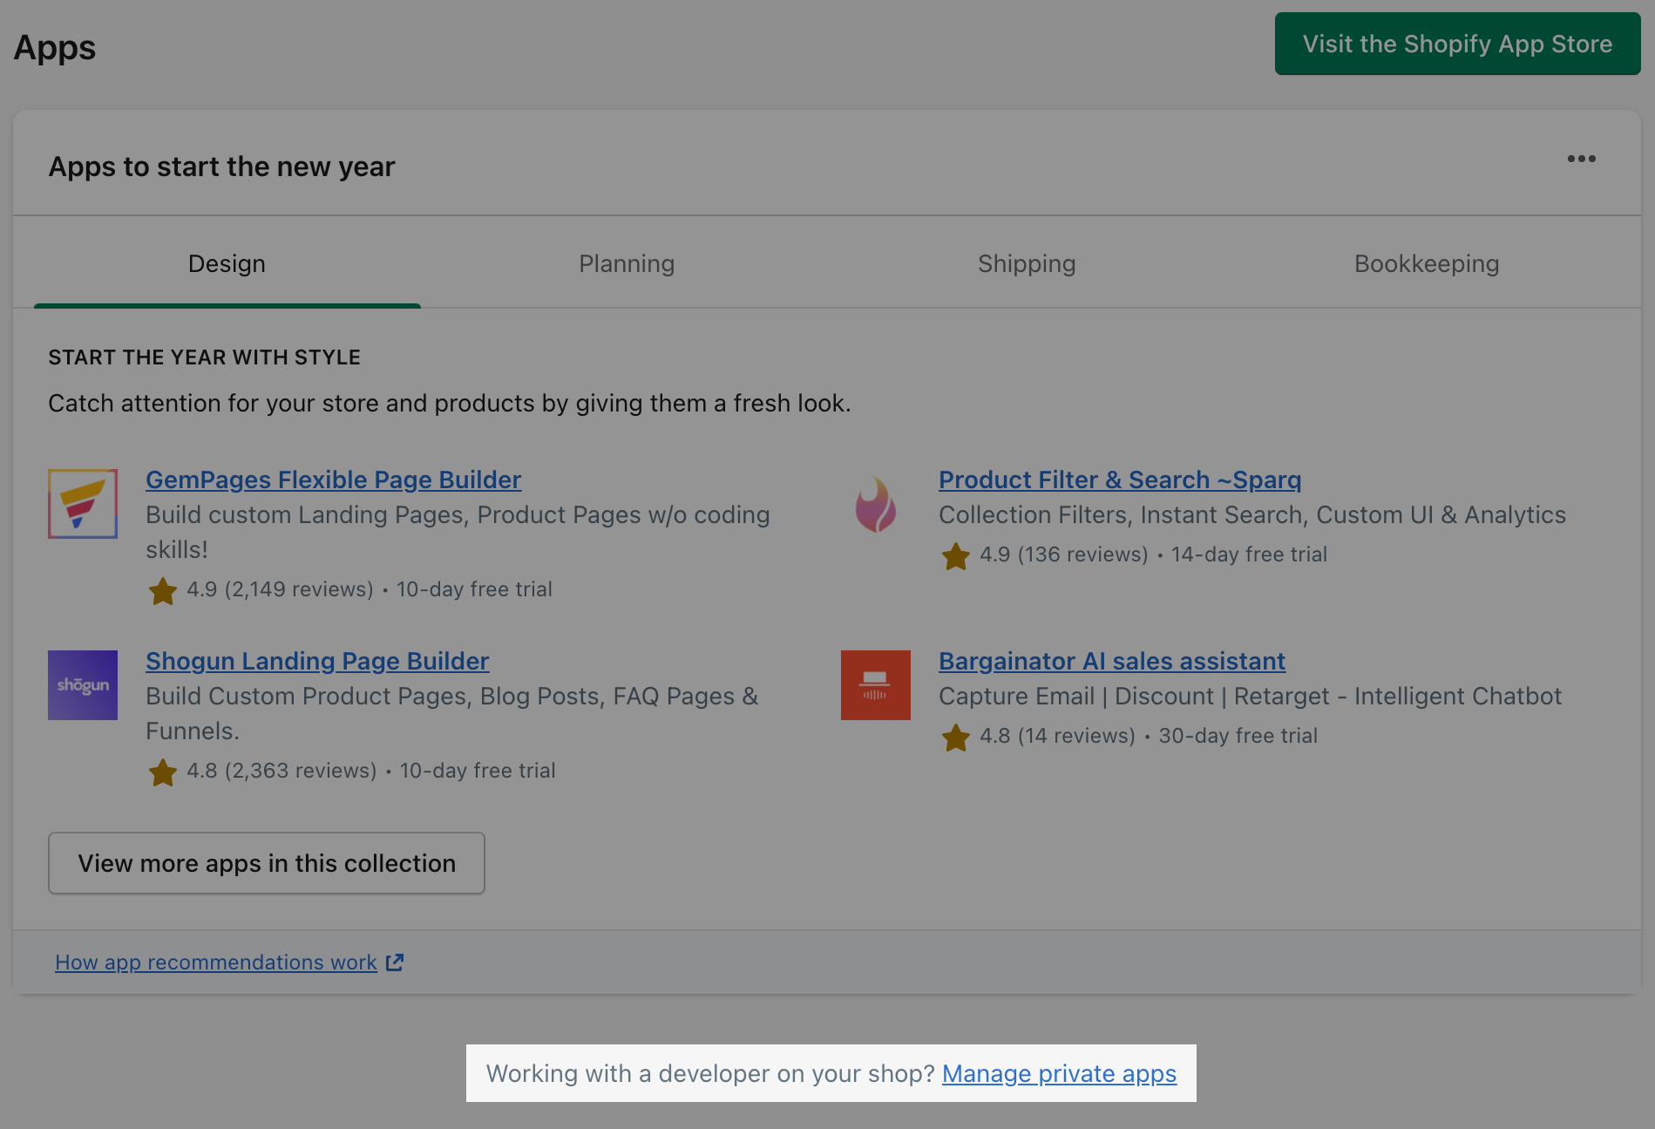The width and height of the screenshot is (1655, 1129).
Task: Click the Apps page heading
Action: 55,47
